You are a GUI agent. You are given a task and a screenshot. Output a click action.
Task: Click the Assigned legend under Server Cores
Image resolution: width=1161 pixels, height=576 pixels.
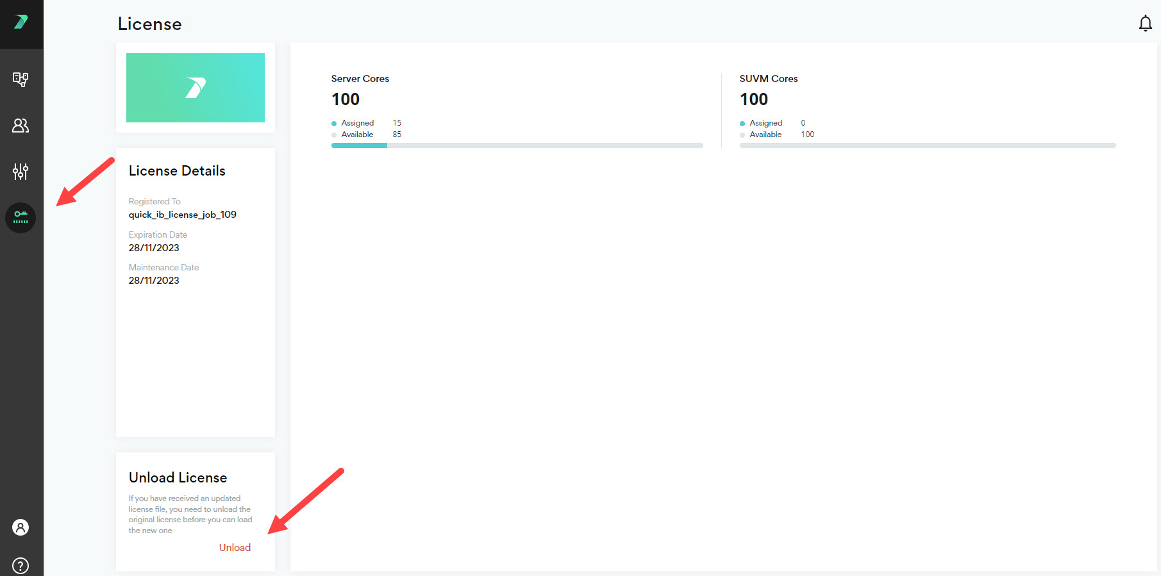tap(357, 123)
